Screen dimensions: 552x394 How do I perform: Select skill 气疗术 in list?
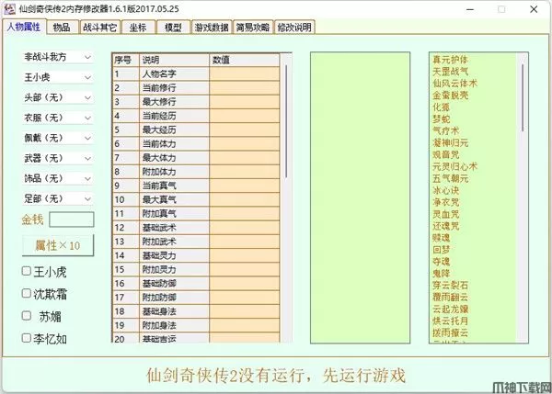click(x=445, y=131)
